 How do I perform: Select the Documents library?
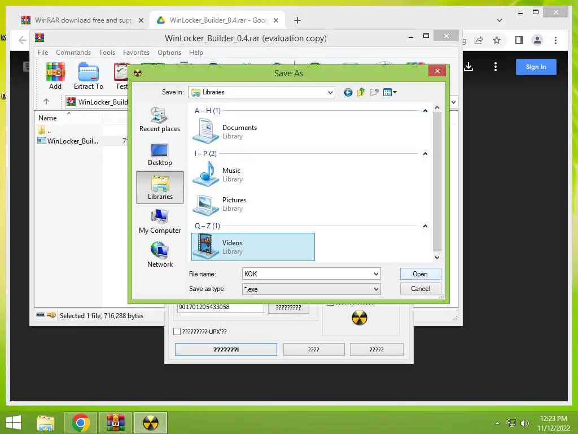[225, 131]
